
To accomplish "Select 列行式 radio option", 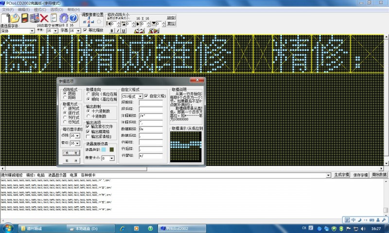I will tap(65, 117).
